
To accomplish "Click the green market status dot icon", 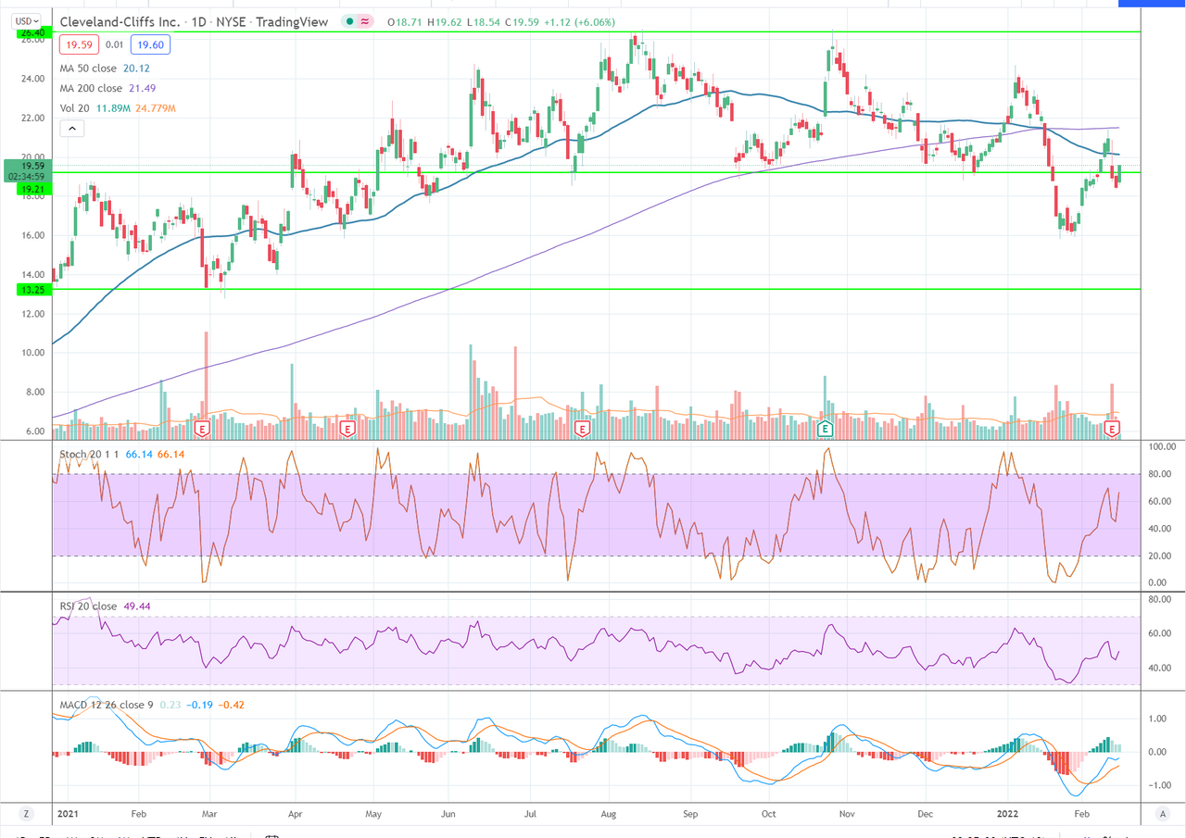I will point(348,20).
